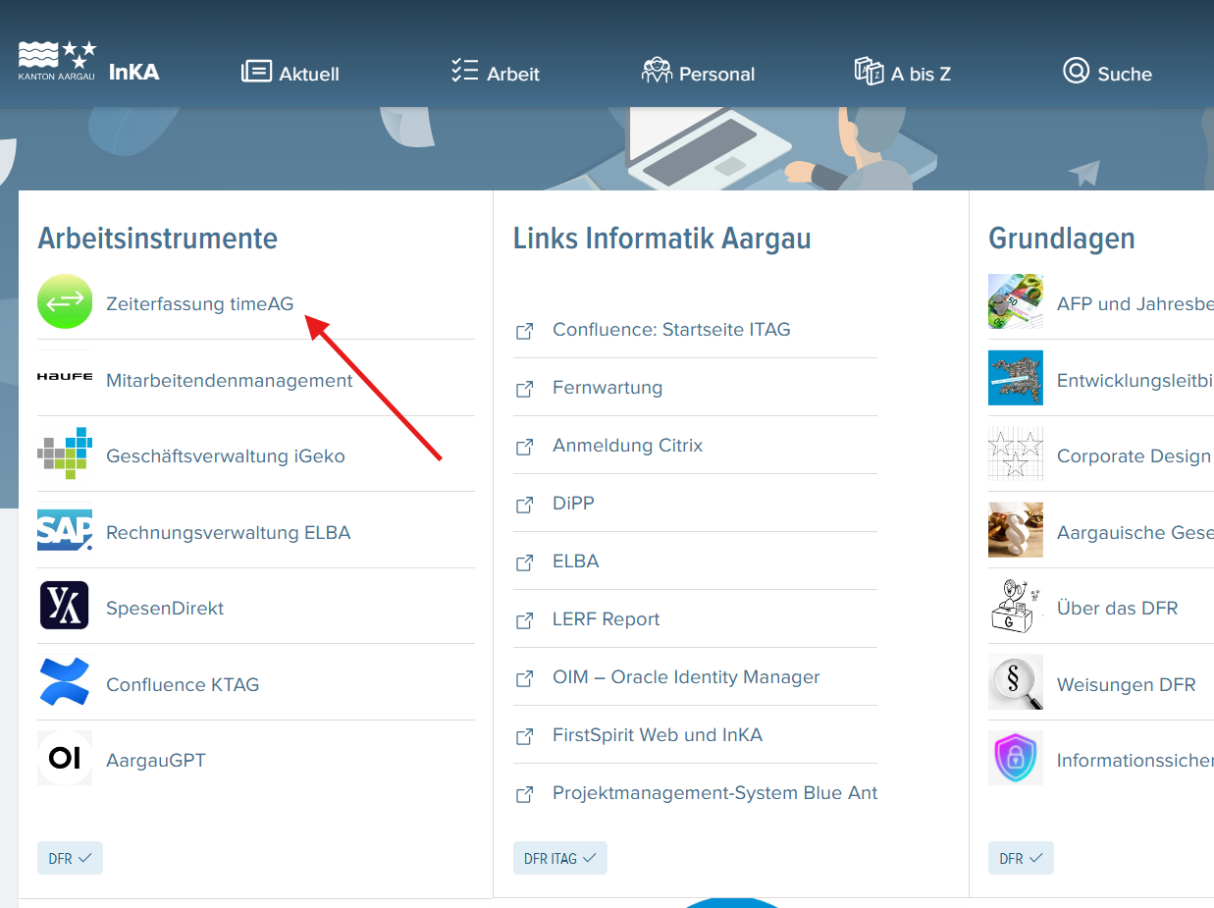This screenshot has width=1214, height=908.
Task: Click external link icon beside Anmeldung Citrix
Action: pos(525,447)
